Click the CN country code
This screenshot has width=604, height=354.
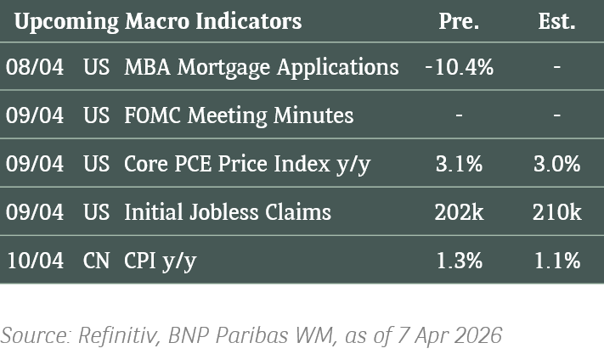coord(96,261)
